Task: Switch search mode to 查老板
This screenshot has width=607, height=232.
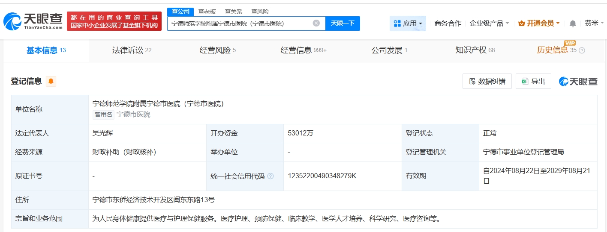Action: pos(207,12)
